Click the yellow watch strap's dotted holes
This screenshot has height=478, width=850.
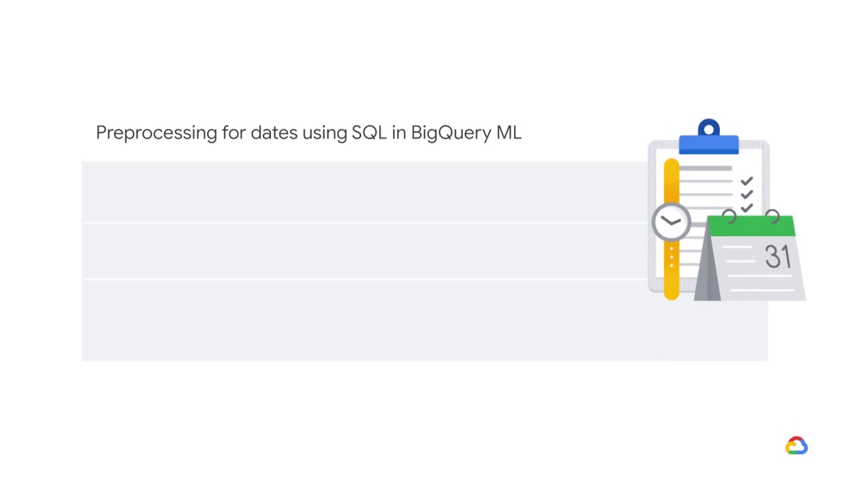click(671, 258)
